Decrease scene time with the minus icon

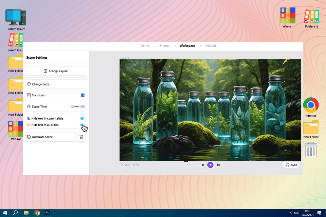point(73,106)
